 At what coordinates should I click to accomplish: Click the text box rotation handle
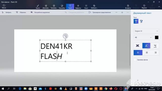(x=65, y=36)
